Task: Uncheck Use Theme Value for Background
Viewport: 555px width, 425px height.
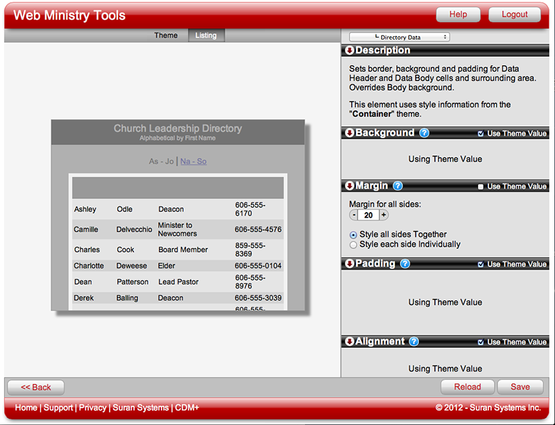Action: (x=481, y=134)
